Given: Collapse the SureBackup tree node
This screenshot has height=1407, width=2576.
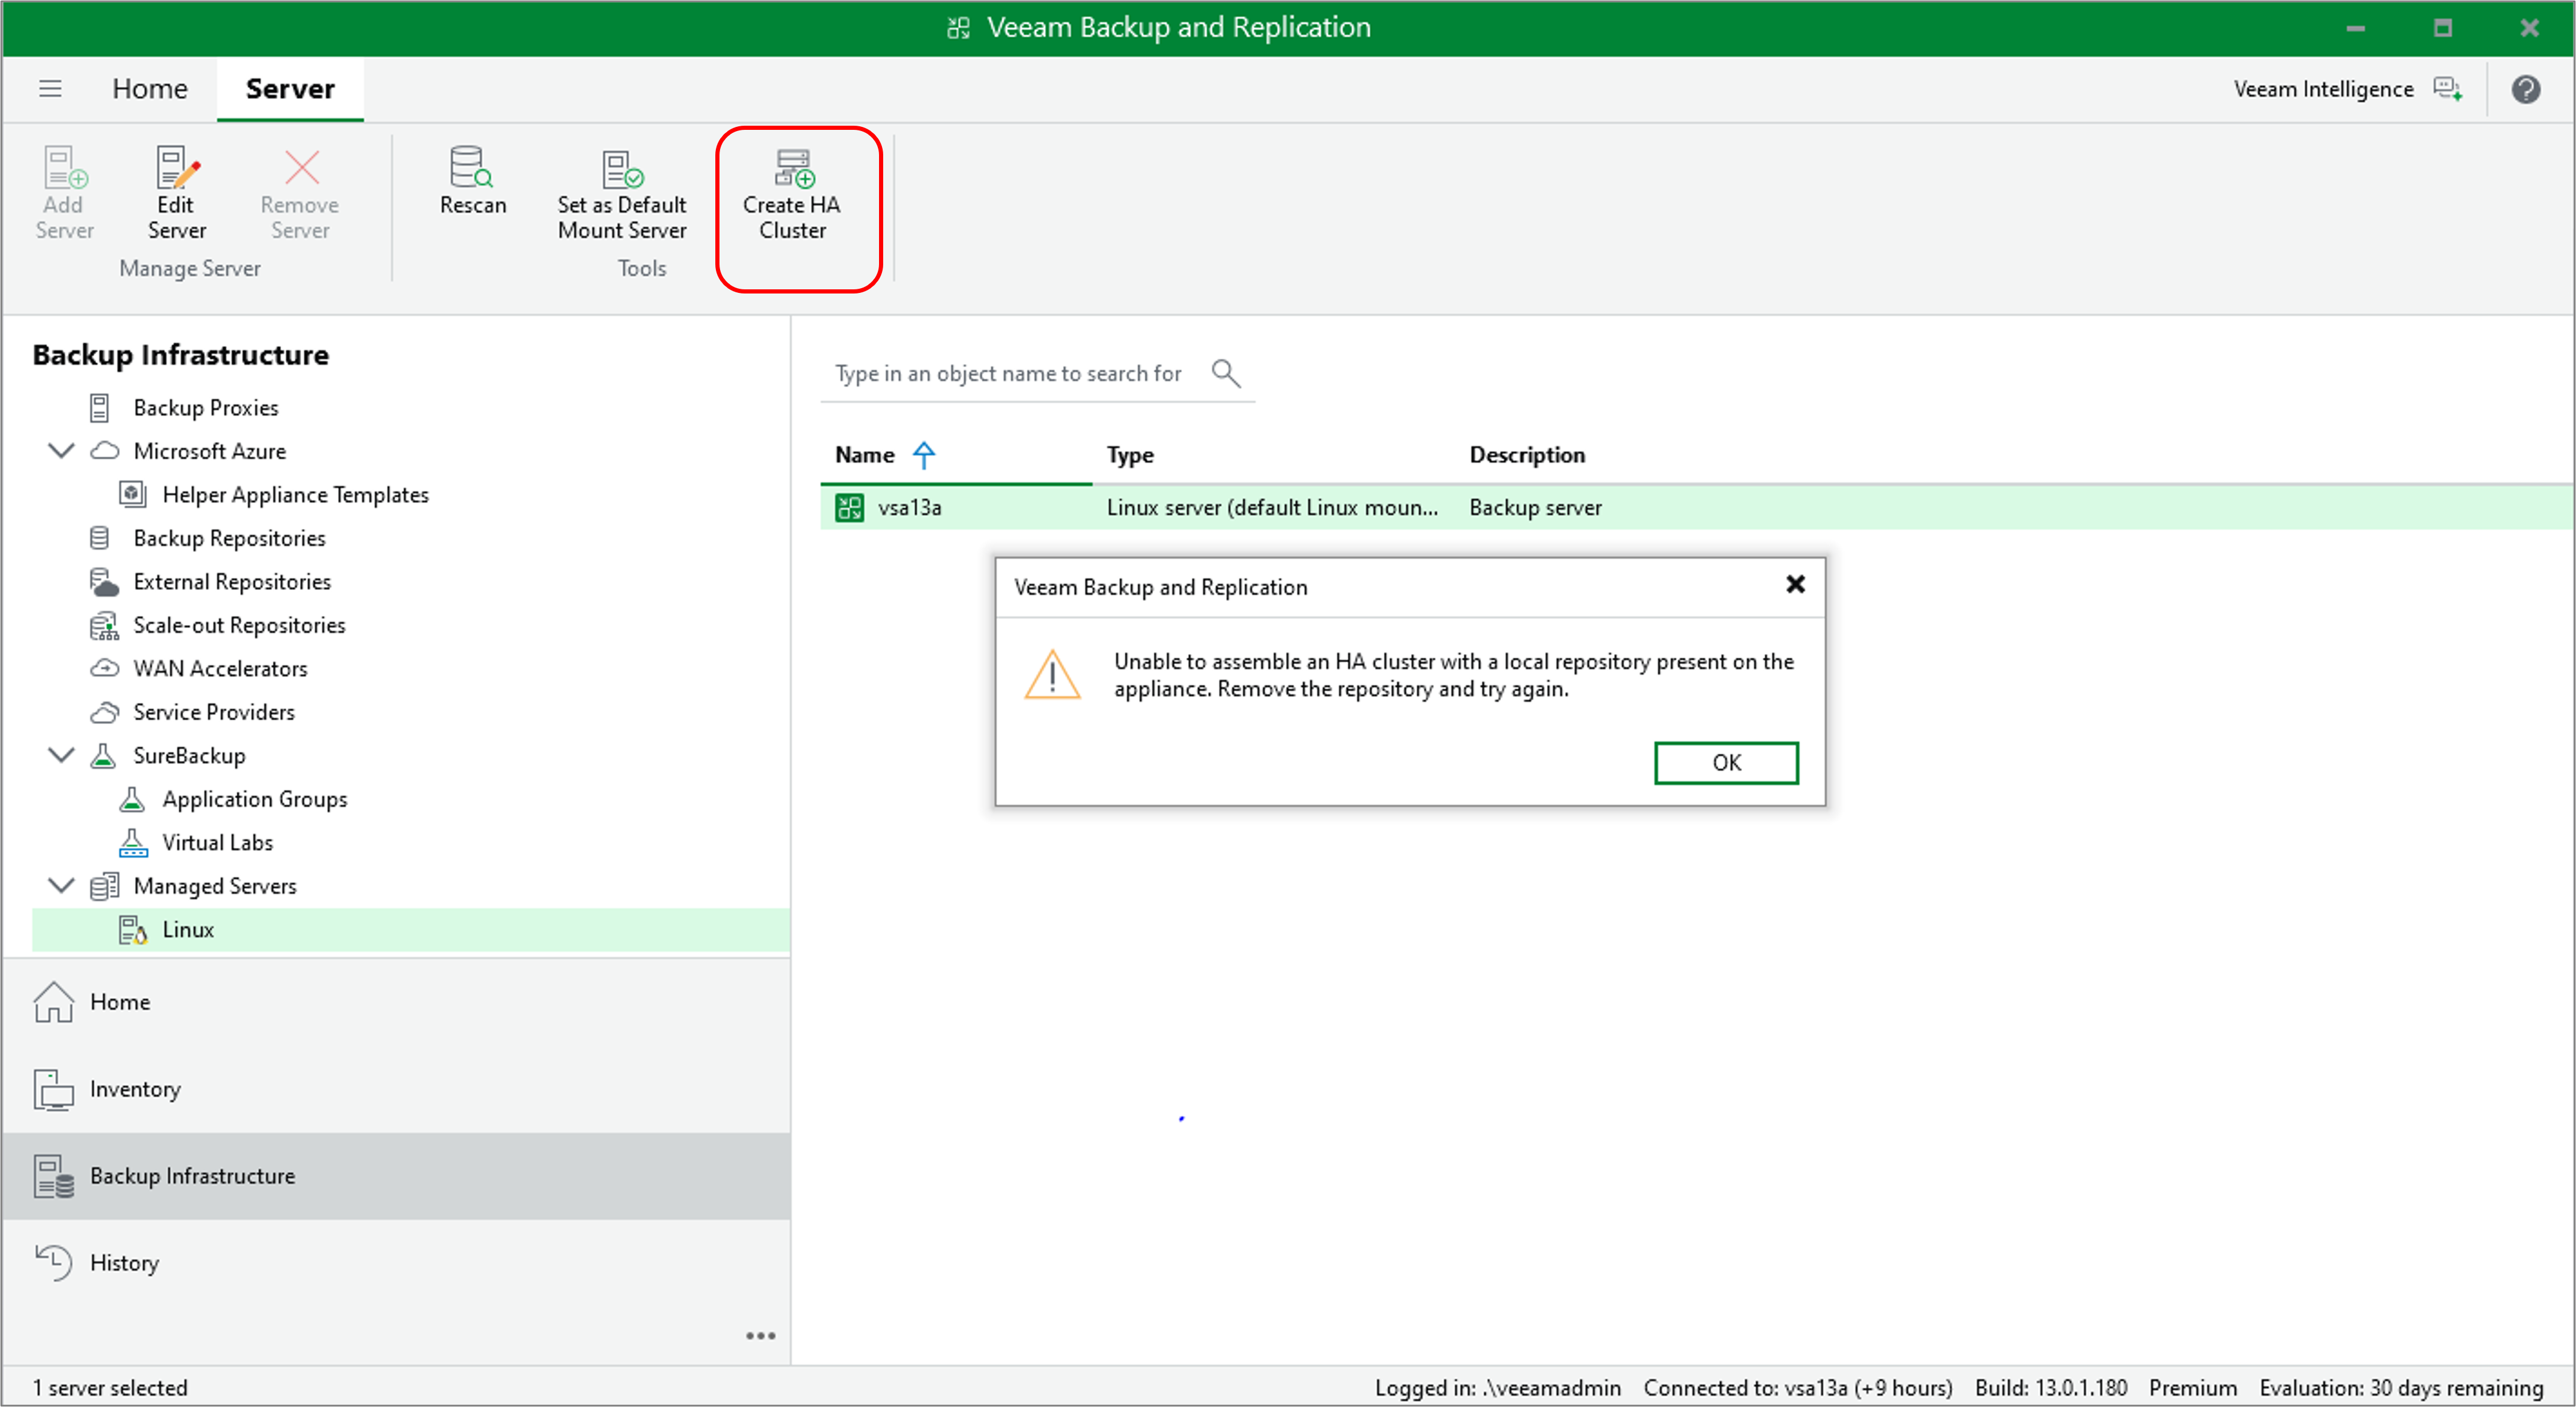Looking at the screenshot, I should pyautogui.click(x=61, y=755).
